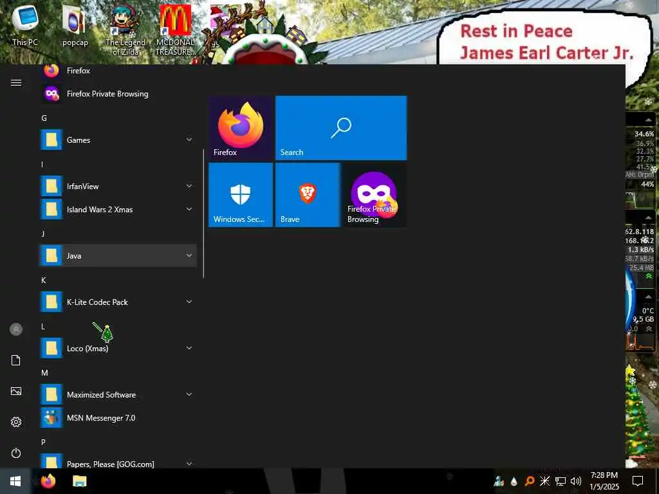
Task: Launch the Brave browser tile
Action: [308, 195]
